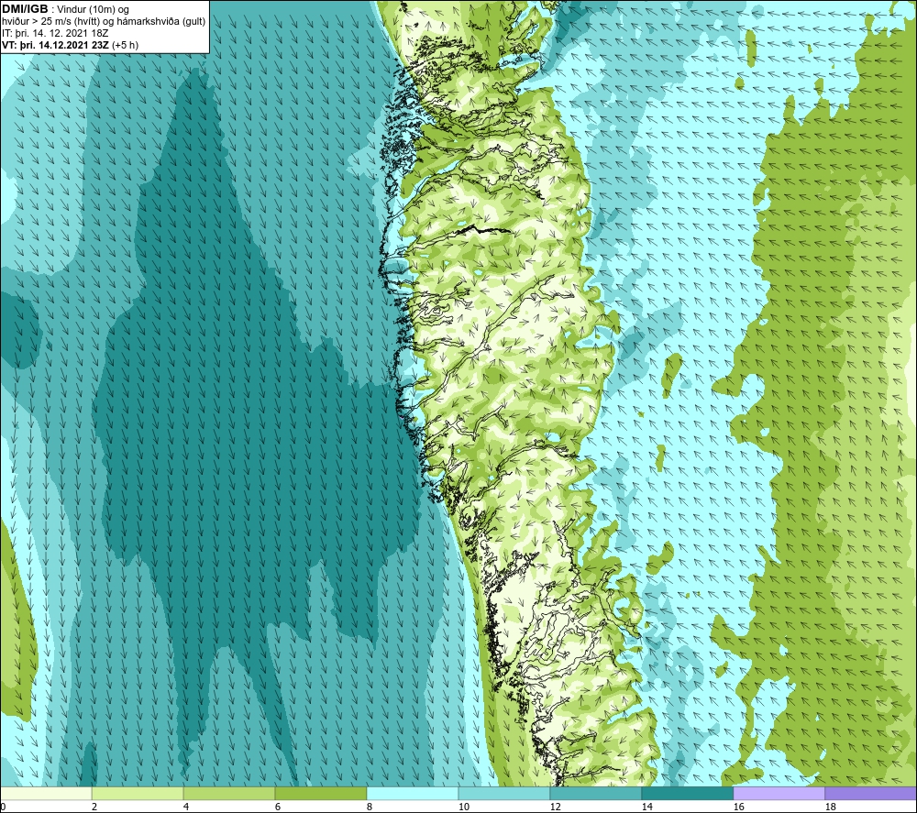
Task: Click the scale label '18'
Action: click(x=831, y=808)
